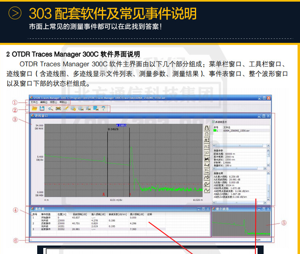The image size is (300, 254).
Task: Click the 7.393 cumulative loss cell
Action: tap(133, 229)
